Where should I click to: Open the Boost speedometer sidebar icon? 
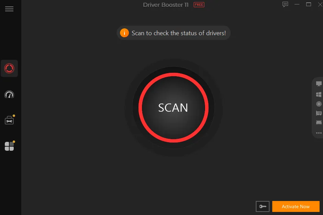click(x=9, y=94)
